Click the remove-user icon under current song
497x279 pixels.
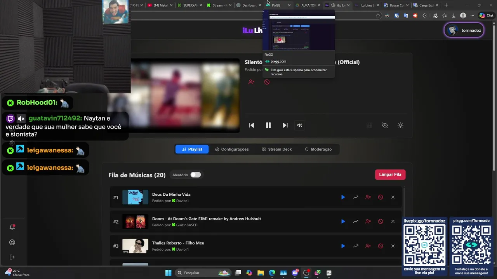251,82
